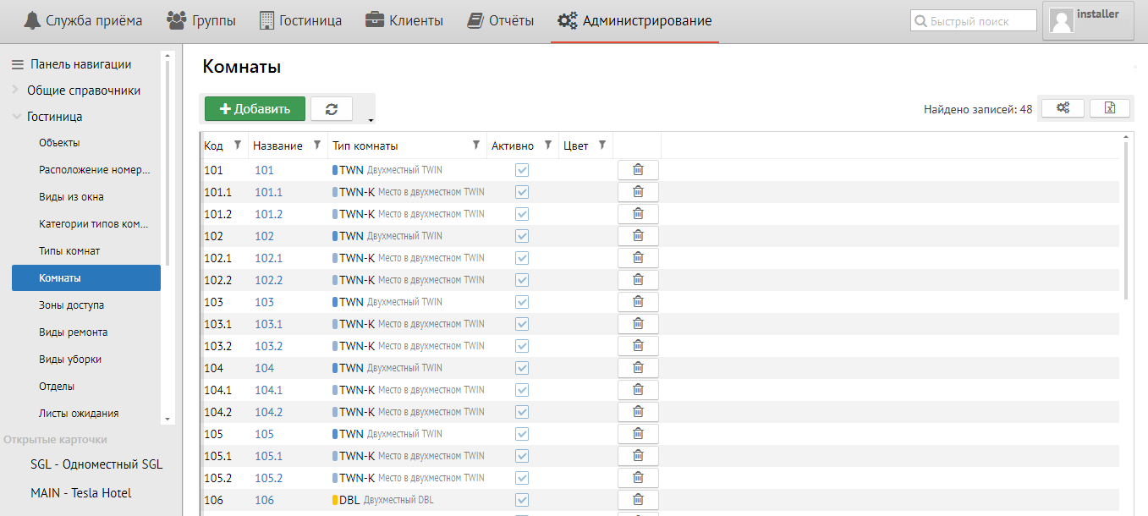Viewport: 1148px width, 516px height.
Task: Open filter for Код column
Action: (x=238, y=145)
